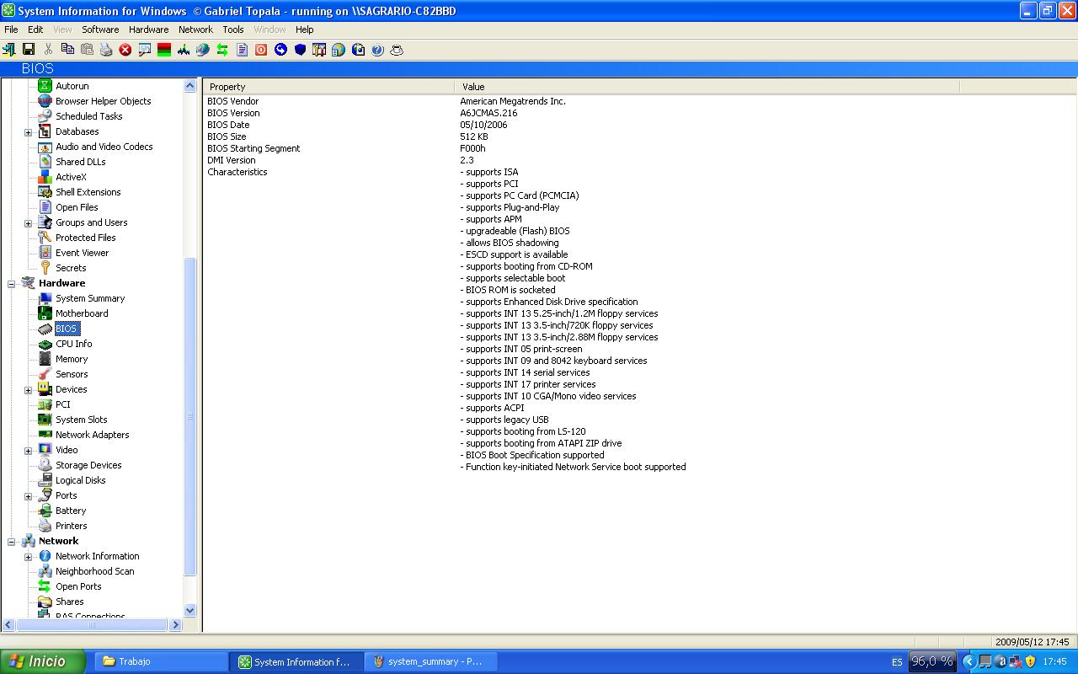The width and height of the screenshot is (1078, 674).
Task: Open the Software menu
Action: click(100, 29)
